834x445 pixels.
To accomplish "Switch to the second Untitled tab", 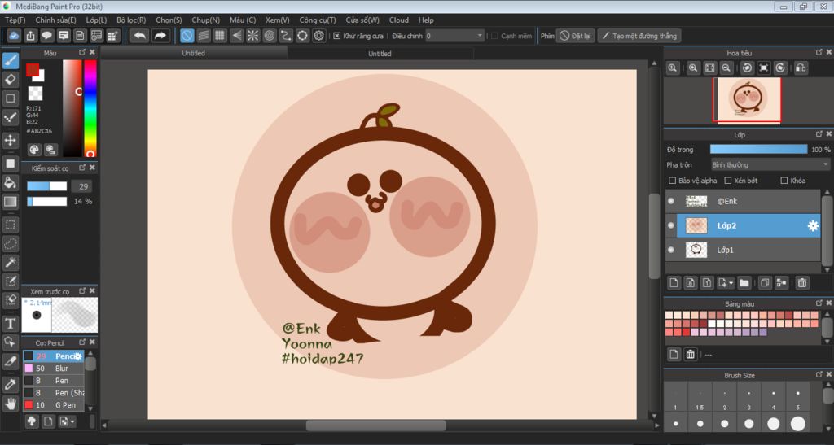I will click(380, 53).
